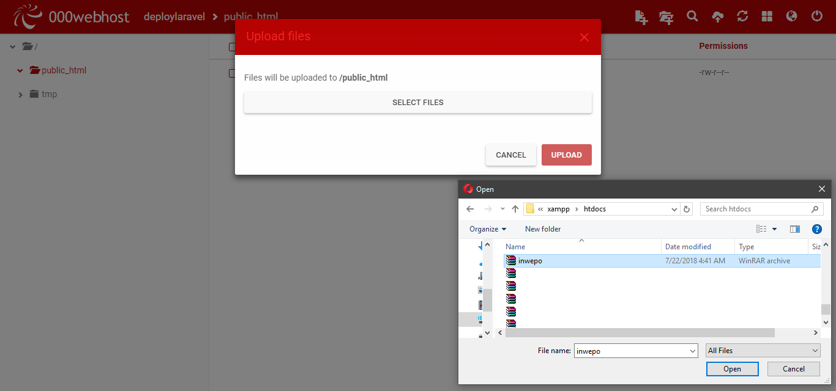Click the SELECT FILES button
This screenshot has height=391, width=836.
click(418, 103)
